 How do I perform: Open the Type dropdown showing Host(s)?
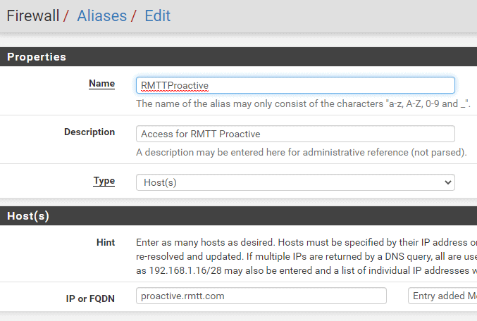pos(295,182)
